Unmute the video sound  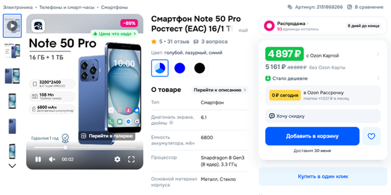click(x=52, y=159)
